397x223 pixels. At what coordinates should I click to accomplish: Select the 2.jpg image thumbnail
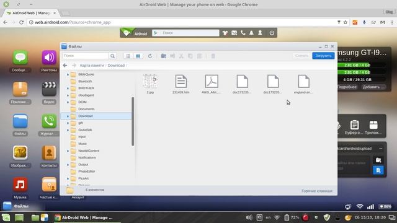[150, 81]
